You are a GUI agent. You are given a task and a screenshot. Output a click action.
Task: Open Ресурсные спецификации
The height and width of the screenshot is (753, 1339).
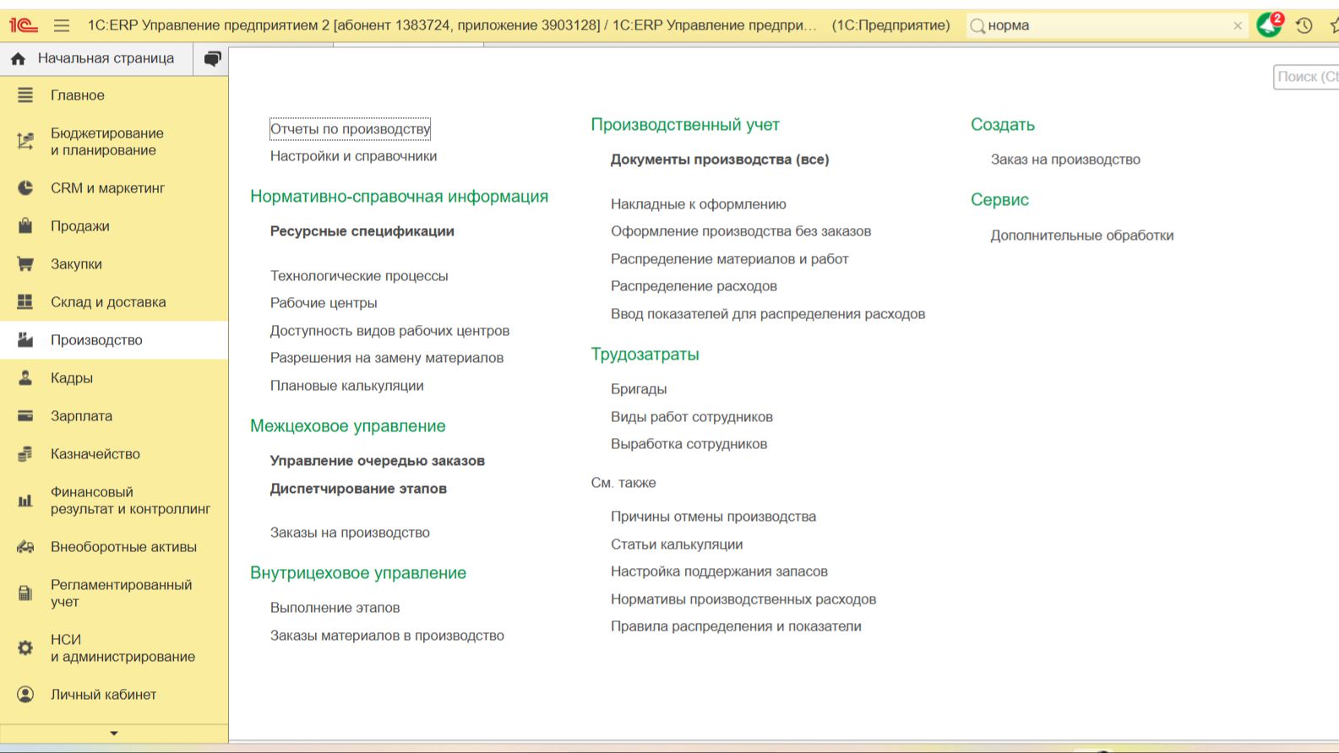click(x=362, y=231)
